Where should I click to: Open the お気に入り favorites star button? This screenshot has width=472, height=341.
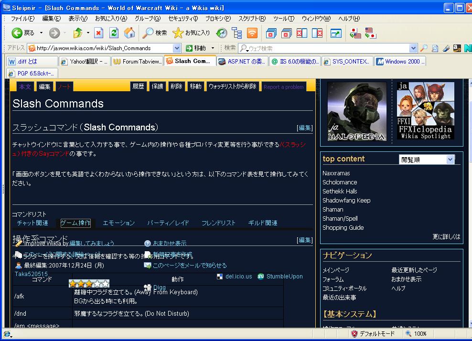coord(191,33)
